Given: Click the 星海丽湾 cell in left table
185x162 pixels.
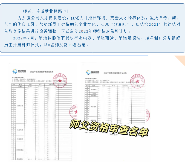Looking at the screenshot, I should click(x=20, y=139).
